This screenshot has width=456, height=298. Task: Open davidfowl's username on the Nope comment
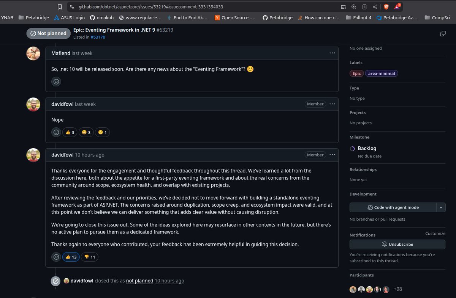tap(62, 104)
